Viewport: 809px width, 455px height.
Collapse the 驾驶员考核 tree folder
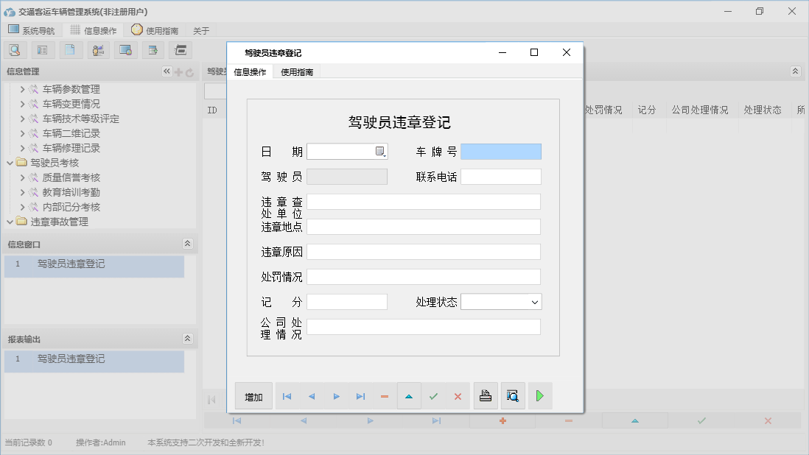point(11,163)
